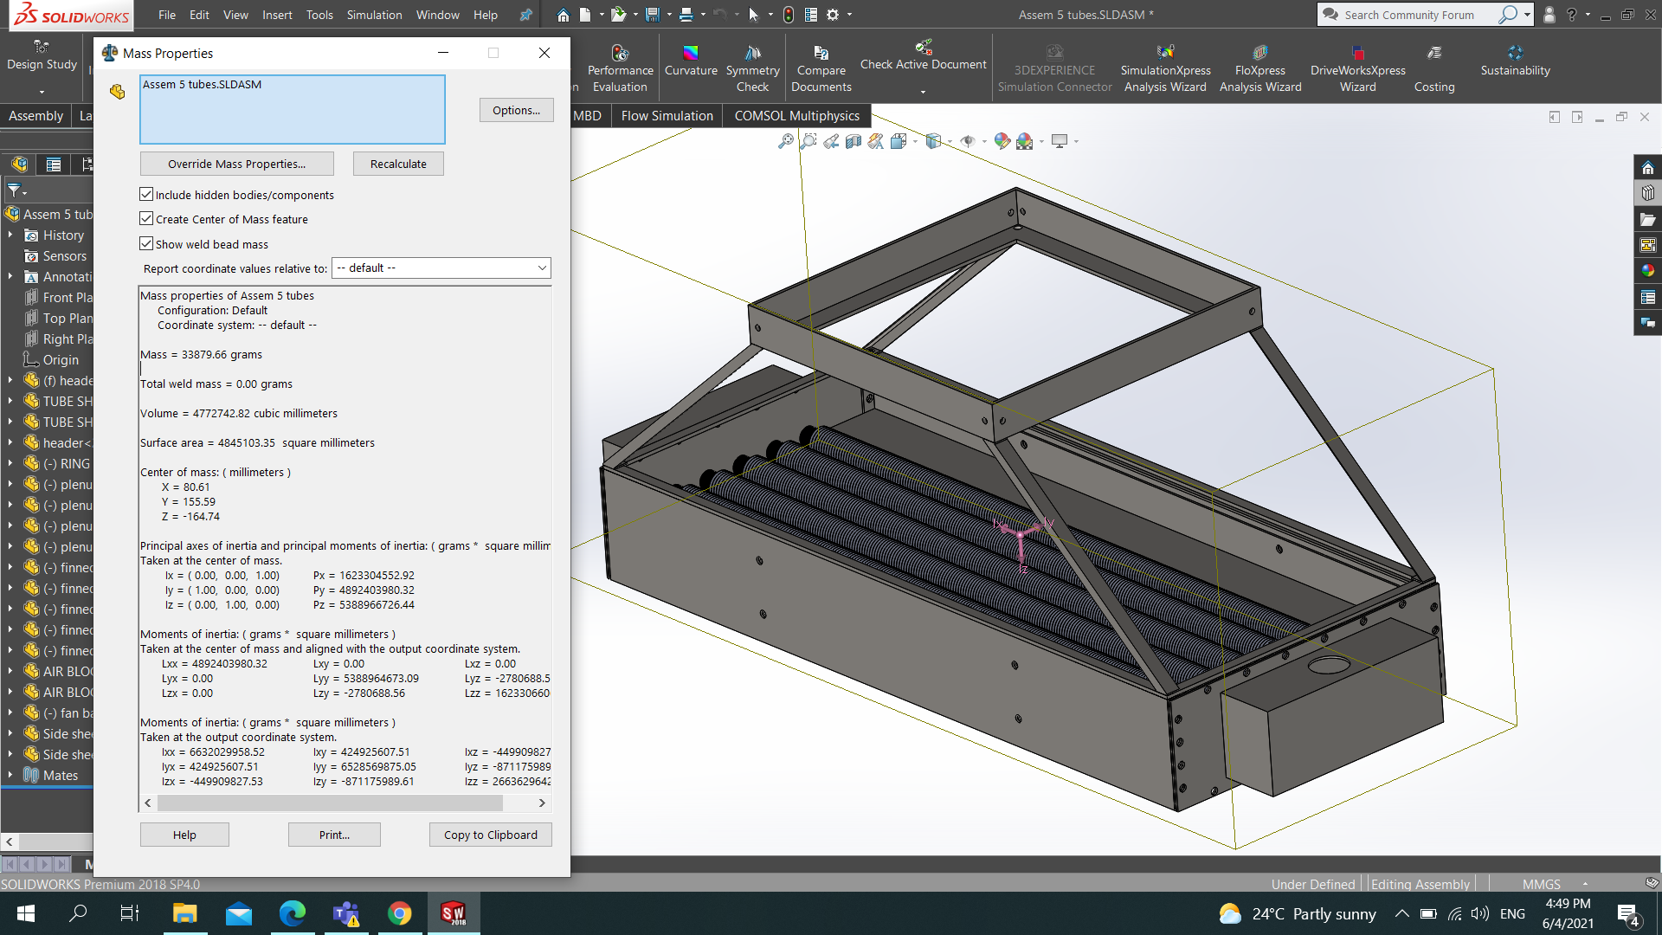Open the View Settings monitor icon
Viewport: 1662px width, 935px height.
coord(1060,141)
